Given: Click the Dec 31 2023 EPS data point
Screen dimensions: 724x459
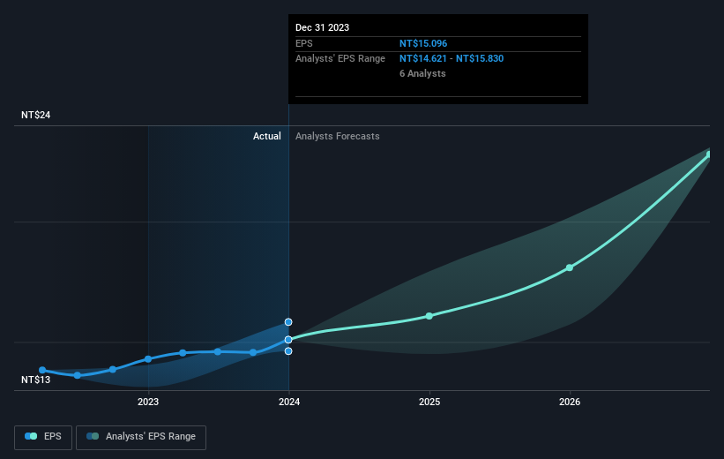Looking at the screenshot, I should [288, 340].
